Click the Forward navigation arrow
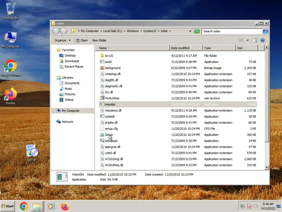This screenshot has height=212, width=282. point(63,31)
